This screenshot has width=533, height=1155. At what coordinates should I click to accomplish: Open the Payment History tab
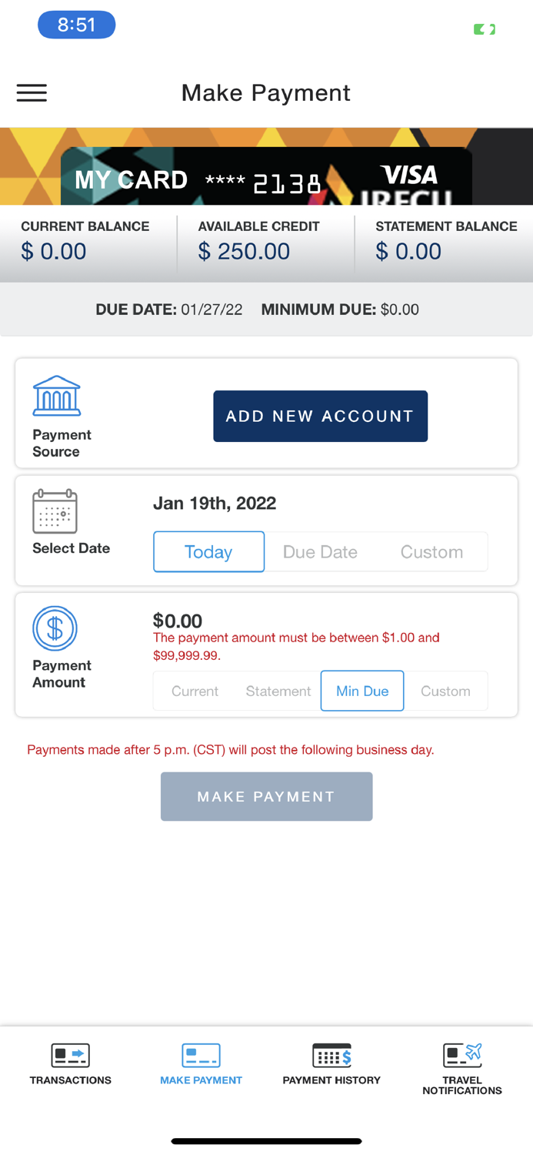[331, 1066]
